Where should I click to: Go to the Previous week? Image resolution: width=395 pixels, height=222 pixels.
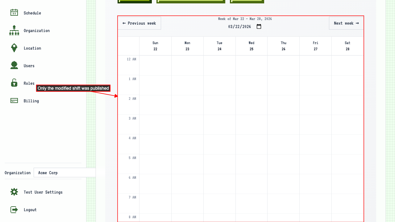139,23
